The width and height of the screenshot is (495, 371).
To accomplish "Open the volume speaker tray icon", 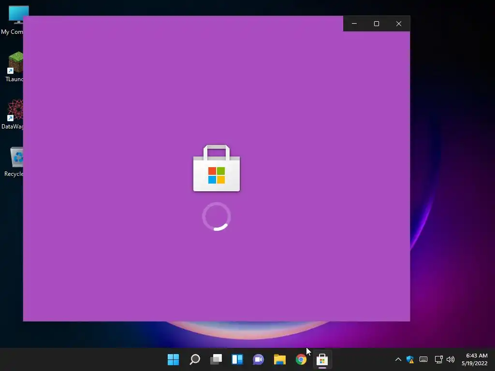I will click(451, 359).
